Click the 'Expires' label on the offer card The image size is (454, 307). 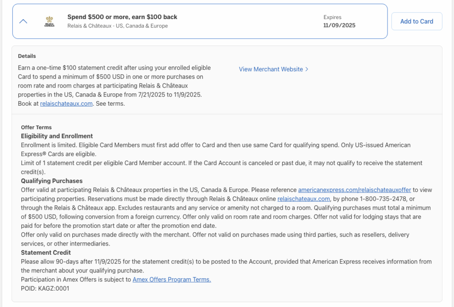332,17
